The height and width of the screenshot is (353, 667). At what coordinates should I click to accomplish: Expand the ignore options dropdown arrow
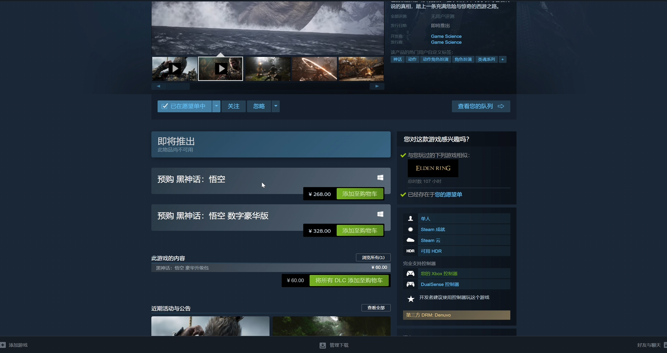[x=276, y=106]
